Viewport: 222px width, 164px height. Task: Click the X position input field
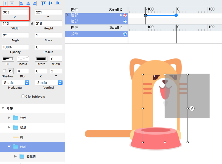(15, 12)
